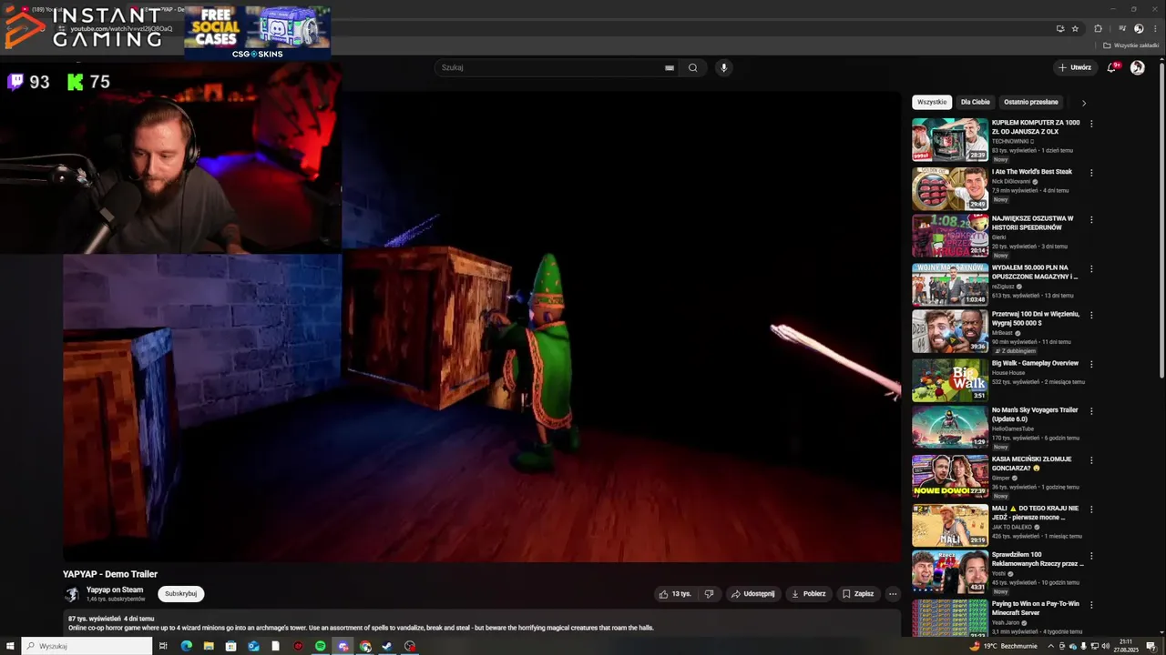Viewport: 1166px width, 655px height.
Task: Open No Man's Sky Voyagers Trailer thumbnail
Action: (950, 427)
